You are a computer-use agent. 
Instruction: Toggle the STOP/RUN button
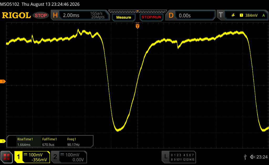click(151, 17)
